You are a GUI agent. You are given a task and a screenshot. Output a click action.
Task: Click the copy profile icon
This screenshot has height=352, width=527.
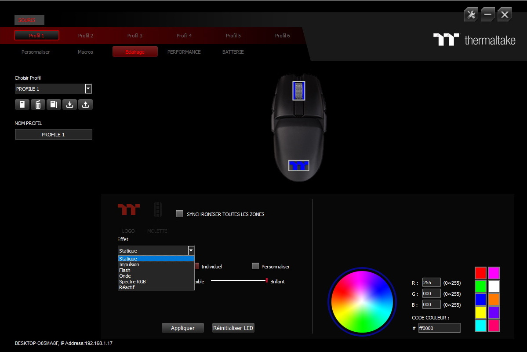point(54,105)
